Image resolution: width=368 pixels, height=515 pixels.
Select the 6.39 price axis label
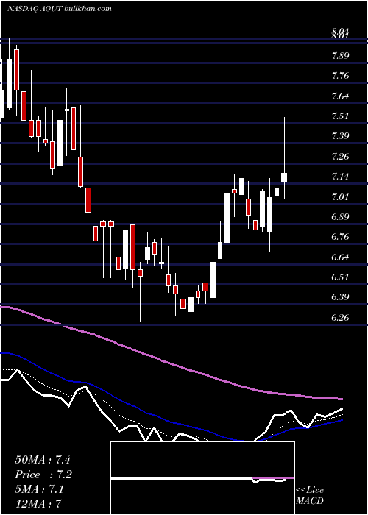(340, 297)
